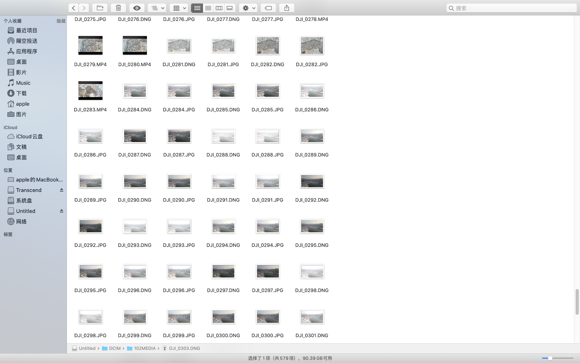Select the DJI_0282.JPG thumbnail
Screen dimensions: 580x363
coord(312,46)
